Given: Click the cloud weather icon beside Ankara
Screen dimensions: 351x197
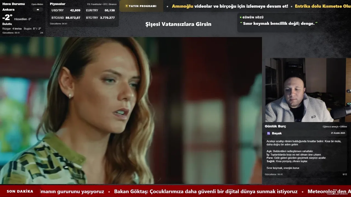Looking at the screenshot, I should [x=38, y=10].
